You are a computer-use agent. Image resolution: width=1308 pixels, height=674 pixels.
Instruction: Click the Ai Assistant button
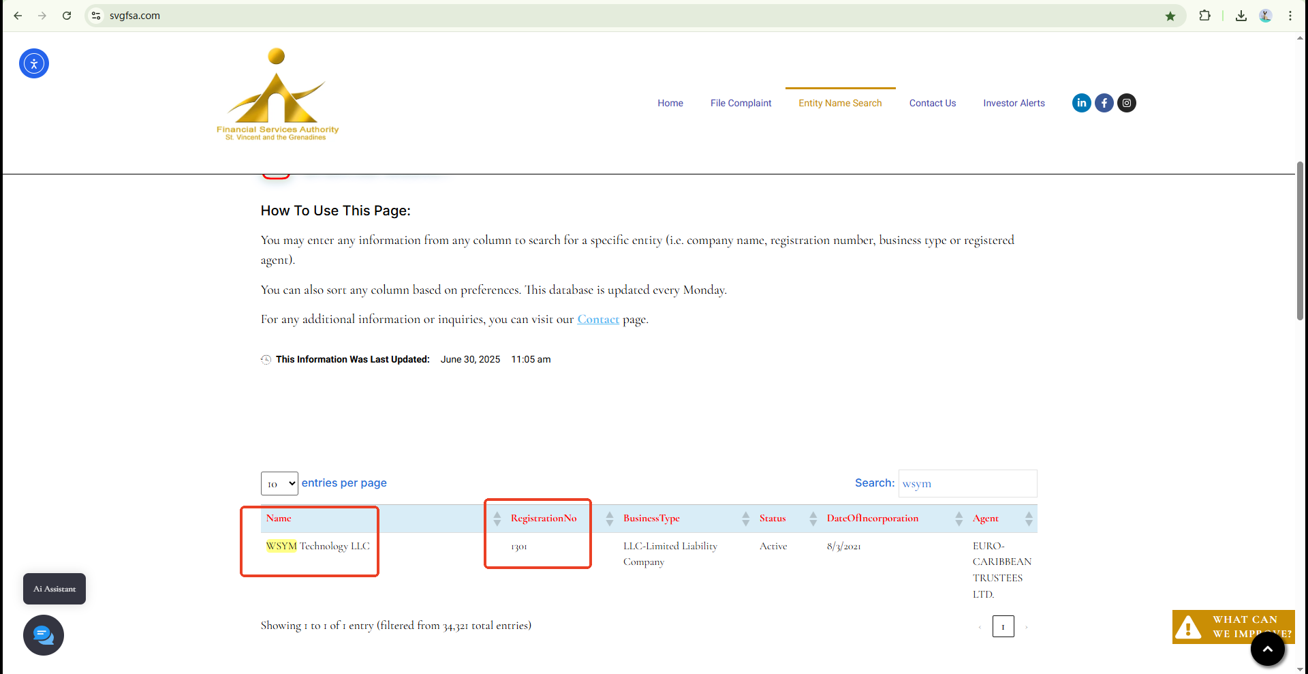(x=54, y=589)
